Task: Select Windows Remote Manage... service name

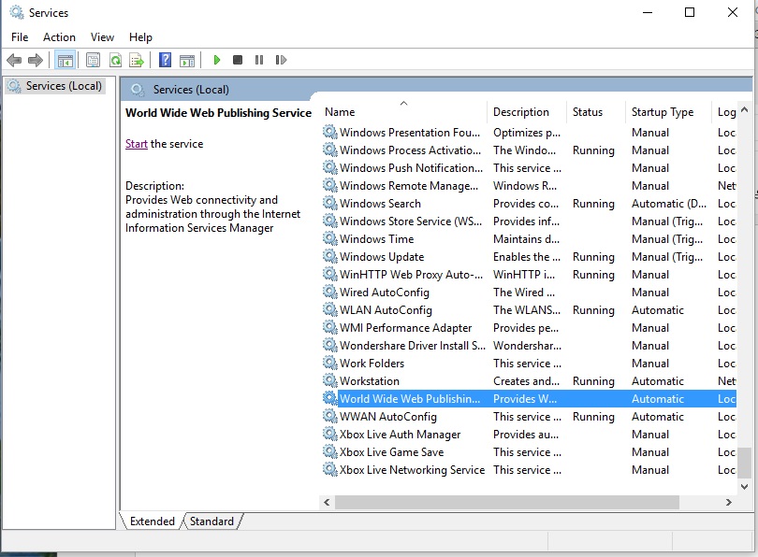Action: click(x=409, y=186)
